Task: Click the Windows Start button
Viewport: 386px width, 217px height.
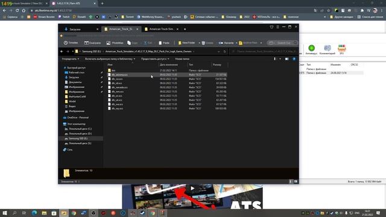Action: (x=4, y=213)
